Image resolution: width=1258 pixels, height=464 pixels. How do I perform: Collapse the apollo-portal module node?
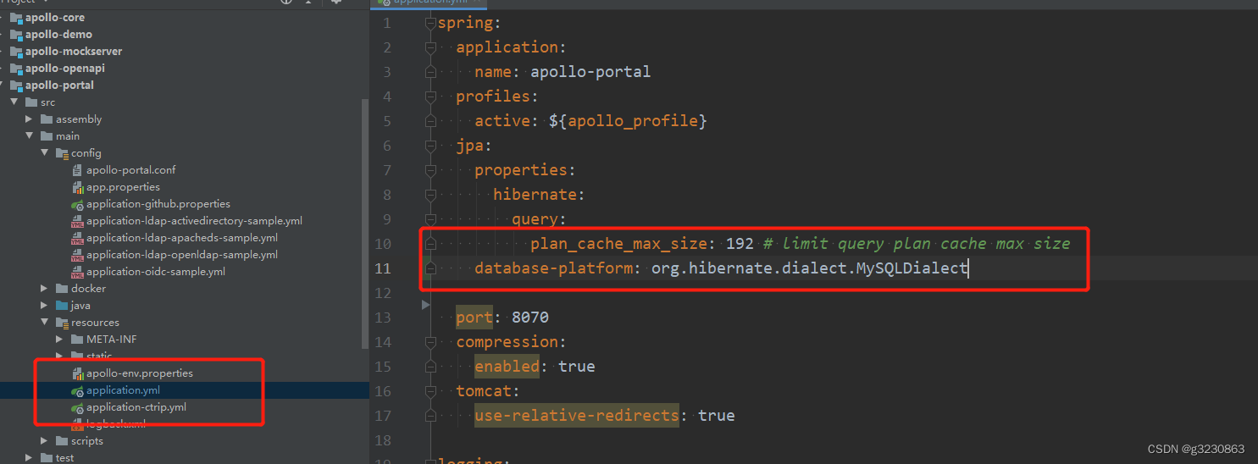3,85
